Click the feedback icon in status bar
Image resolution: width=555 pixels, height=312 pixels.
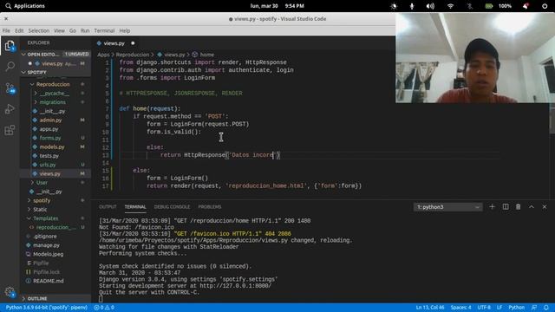[534, 308]
